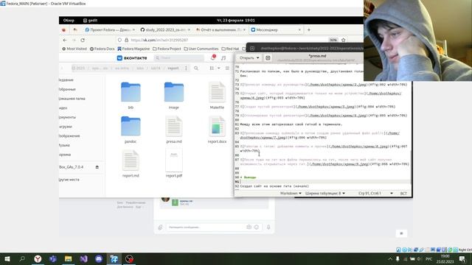Select the report.pdf file thumbnail
The width and height of the screenshot is (472, 265).
pyautogui.click(x=174, y=160)
